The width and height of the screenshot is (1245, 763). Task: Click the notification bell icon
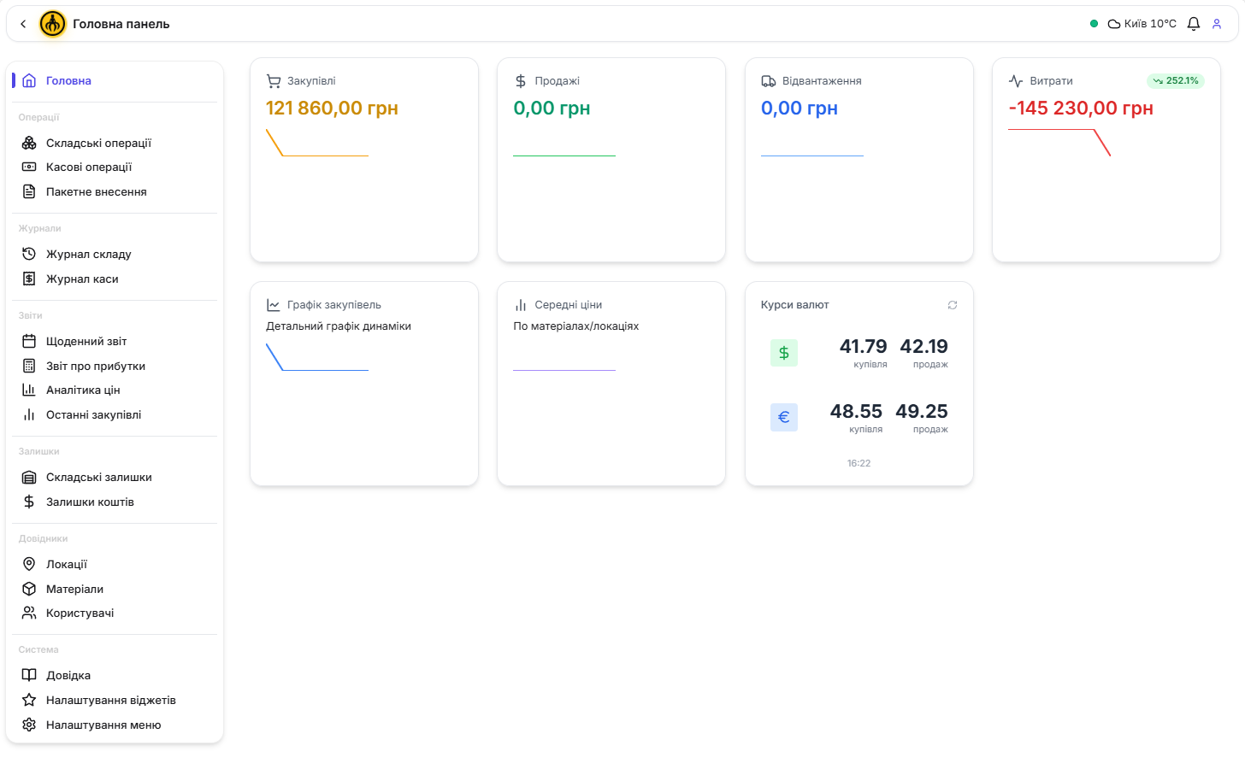(1194, 24)
